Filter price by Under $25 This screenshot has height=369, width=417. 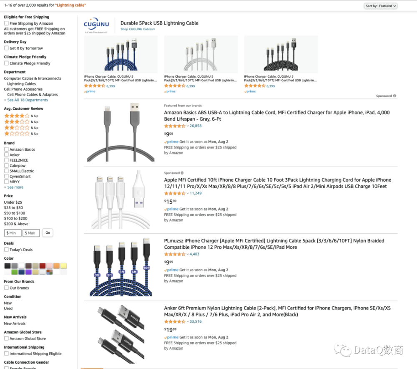[13, 202]
